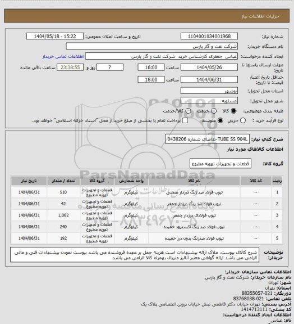This screenshot has width=294, height=324.
Task: Open the اطلاعات تماس خریدار link
Action: tap(63, 56)
